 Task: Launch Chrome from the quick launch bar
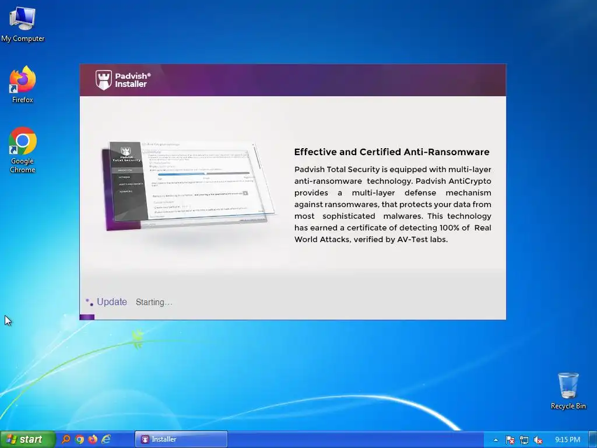(79, 439)
